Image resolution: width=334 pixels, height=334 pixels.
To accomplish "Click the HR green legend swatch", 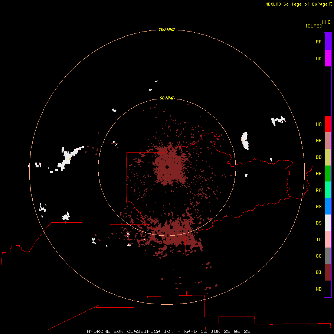I will coord(328,174).
